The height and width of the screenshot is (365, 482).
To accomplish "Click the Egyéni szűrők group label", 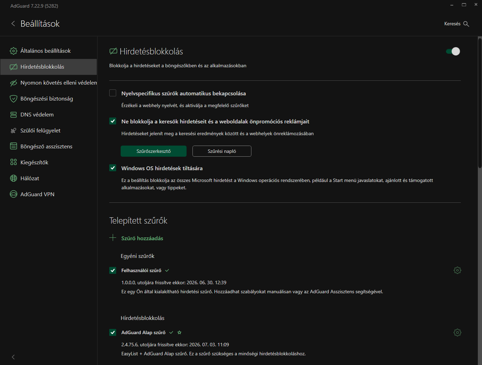I will coord(137,256).
